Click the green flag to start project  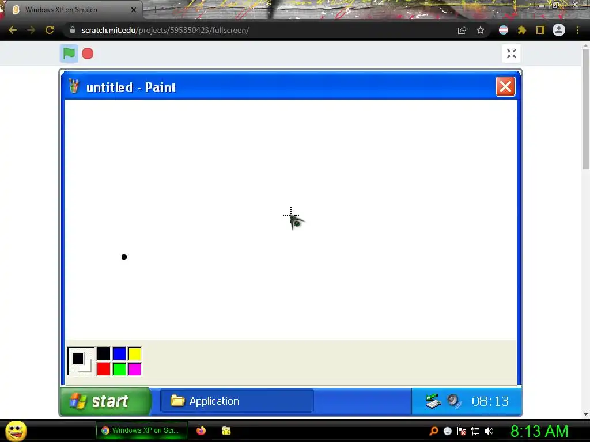click(69, 54)
